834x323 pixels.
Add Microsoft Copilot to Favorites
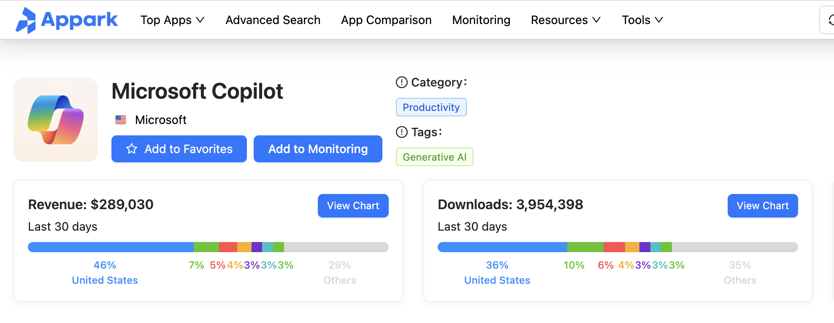click(x=179, y=149)
